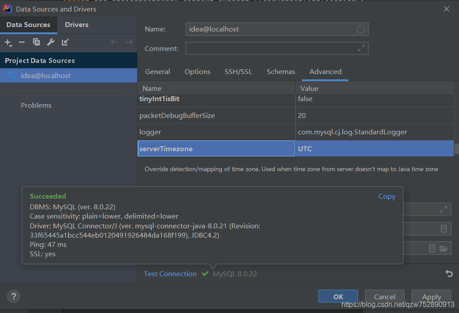Click the revert changes arrow icon
This screenshot has width=459, height=313.
[449, 274]
